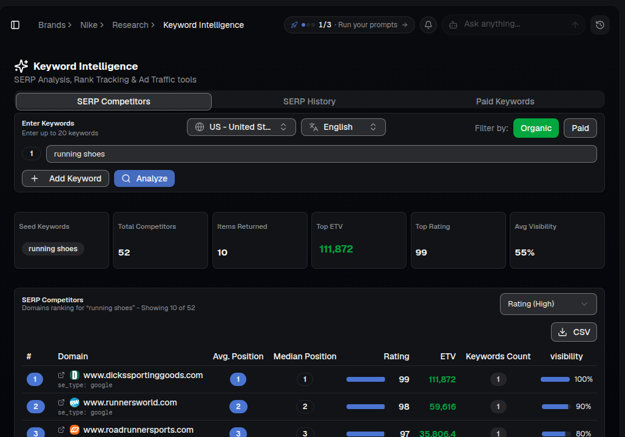Expand the Research breadcrumb chevron
Screen dimensions: 625x437
coord(153,25)
